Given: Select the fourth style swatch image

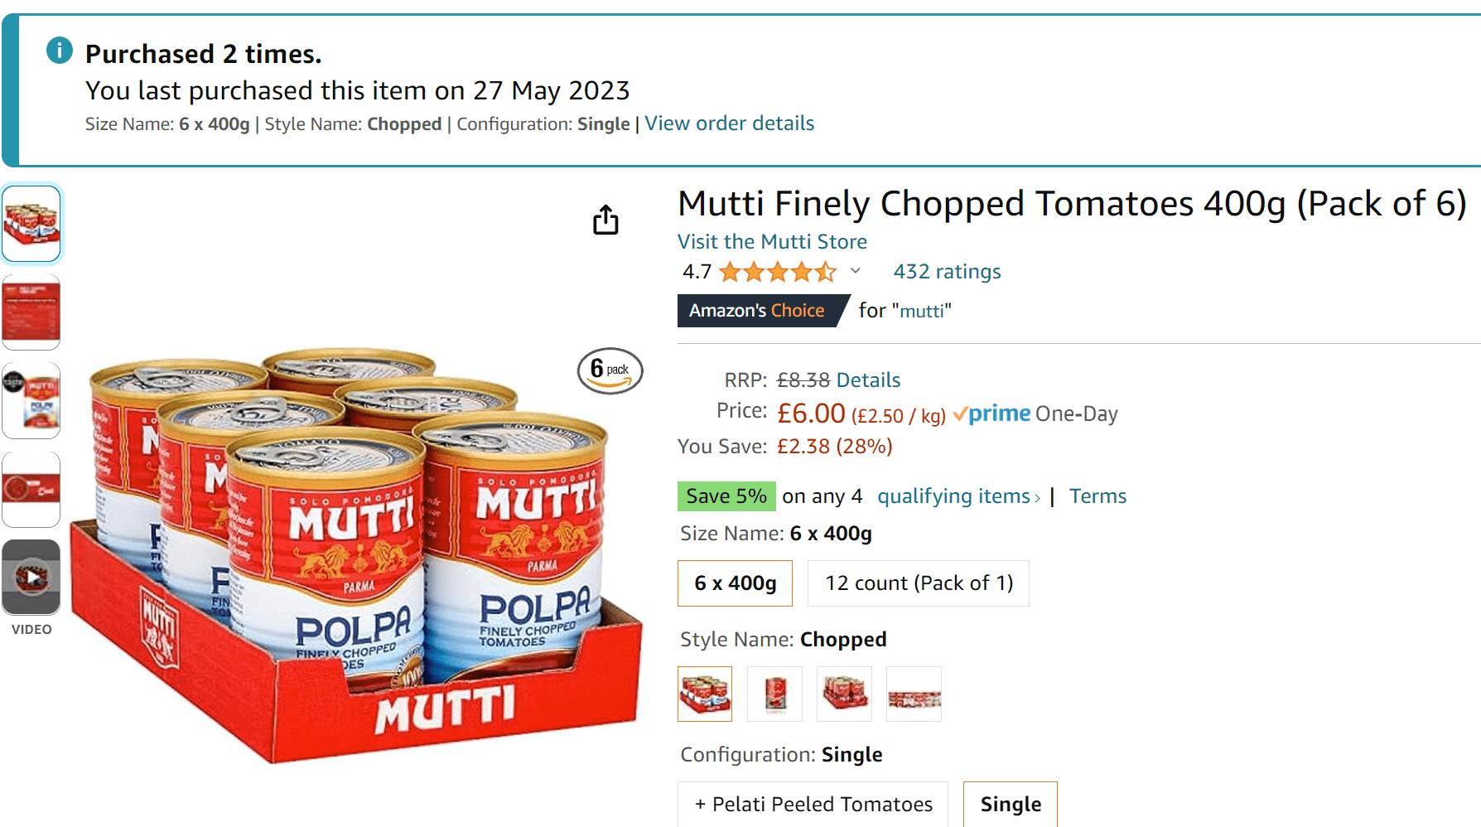Looking at the screenshot, I should coord(914,694).
